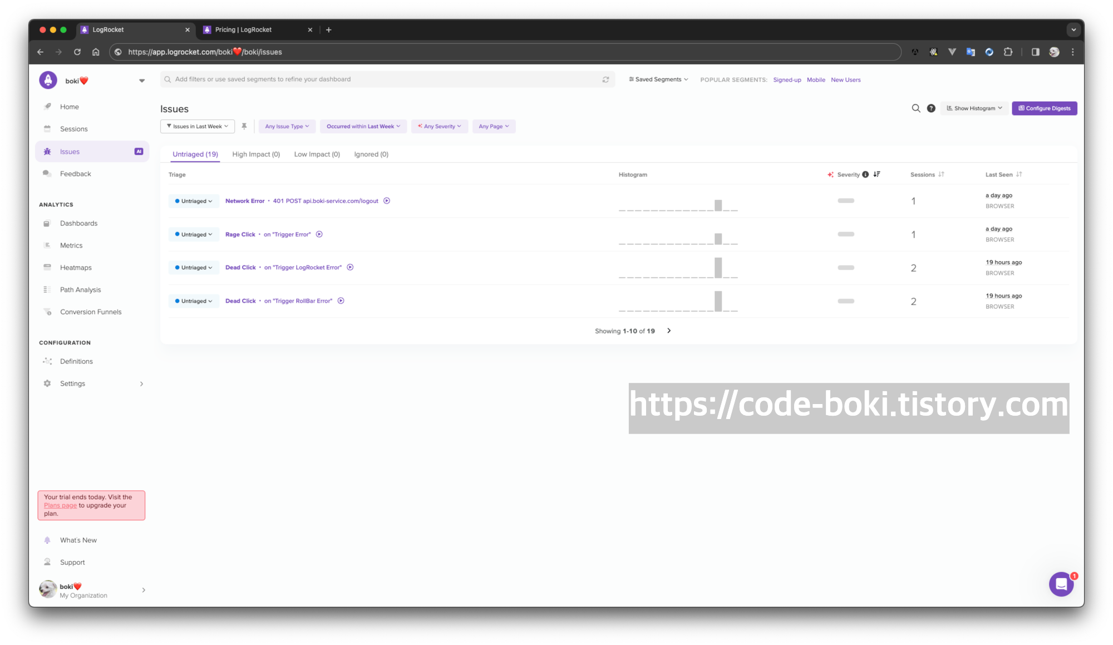Play session for Rage Click issue
1113x645 pixels.
[x=319, y=234]
